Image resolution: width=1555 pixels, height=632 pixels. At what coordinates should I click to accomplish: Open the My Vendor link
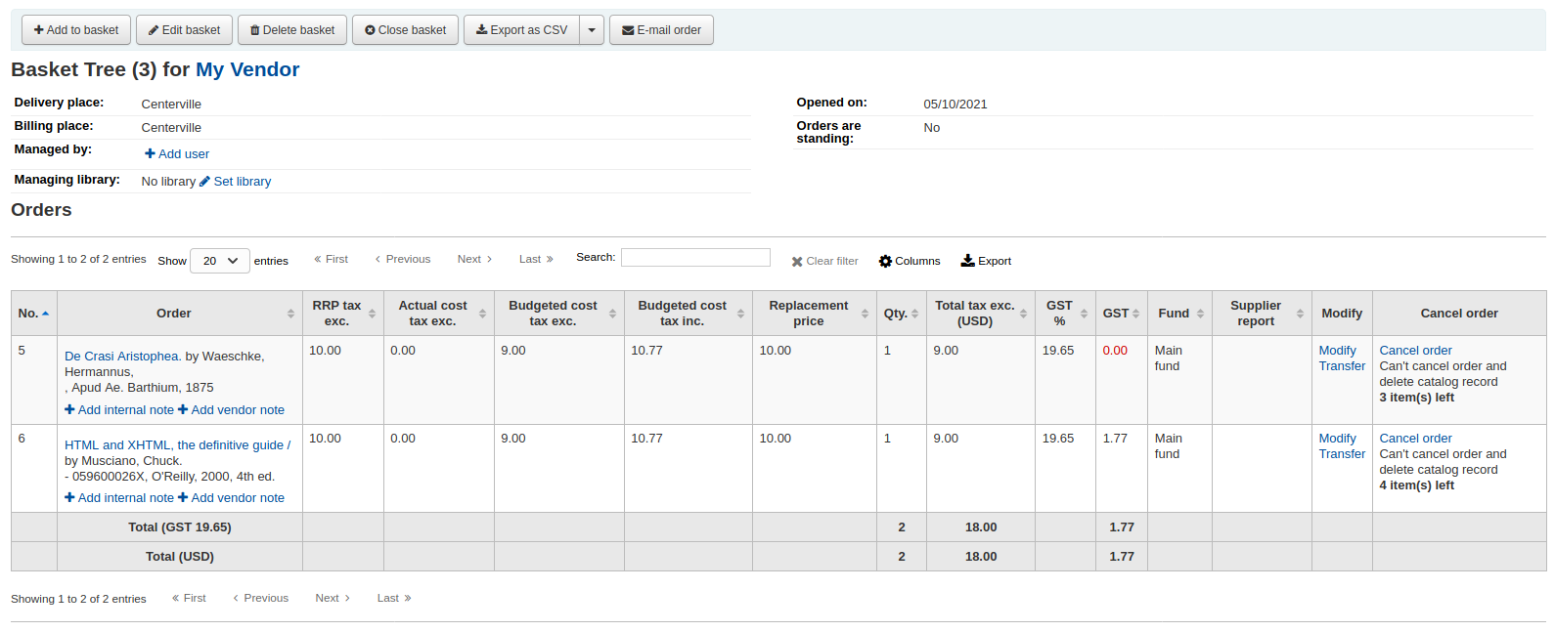247,69
